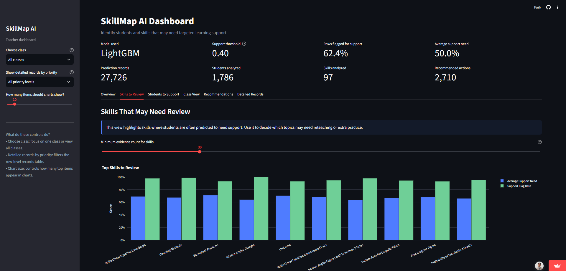Image resolution: width=566 pixels, height=271 pixels.
Task: Show help for detailed records priority
Action: (x=72, y=72)
